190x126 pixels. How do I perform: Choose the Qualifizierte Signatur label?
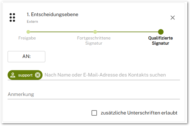[160, 41]
